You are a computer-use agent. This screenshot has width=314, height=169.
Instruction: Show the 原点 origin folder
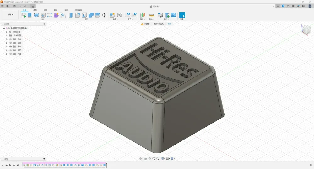pos(11,39)
